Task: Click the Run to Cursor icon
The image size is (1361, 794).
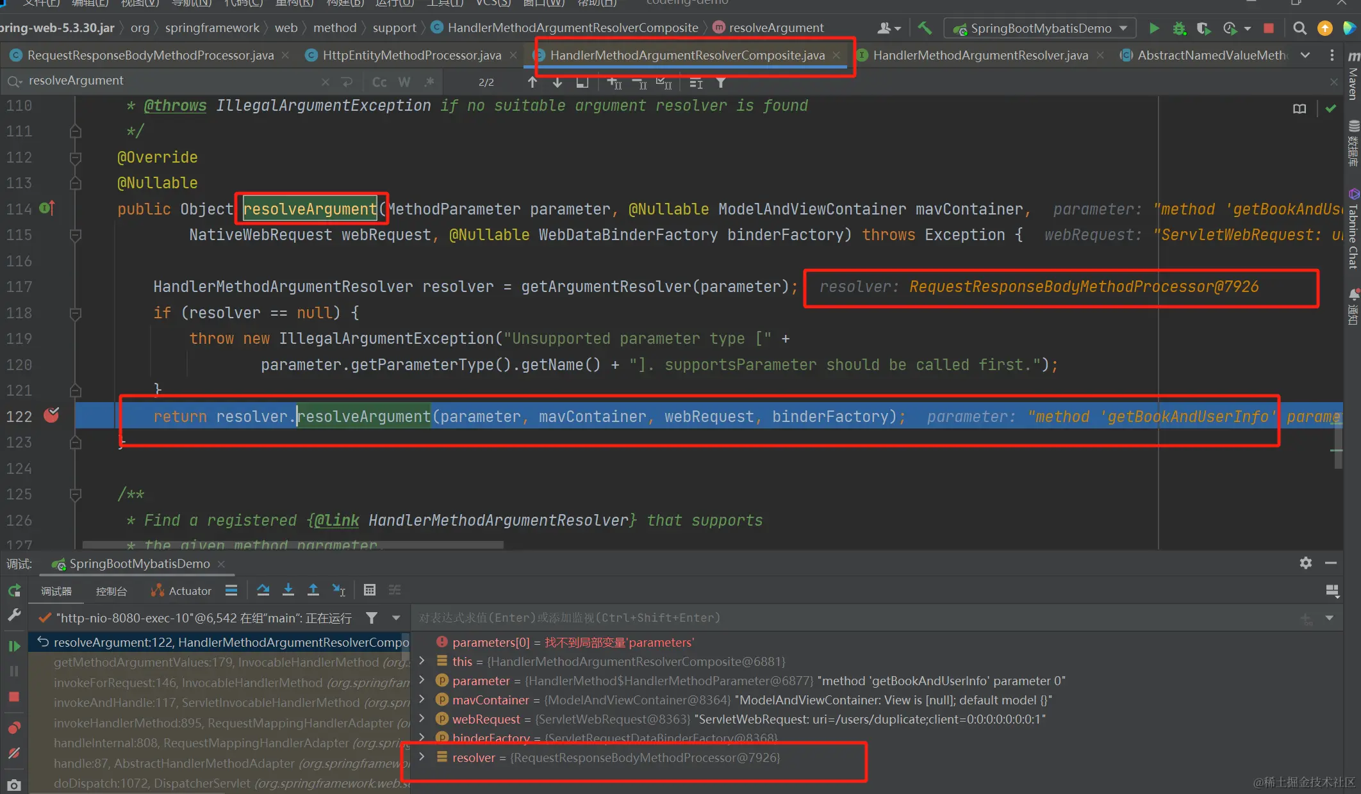Action: (x=339, y=590)
